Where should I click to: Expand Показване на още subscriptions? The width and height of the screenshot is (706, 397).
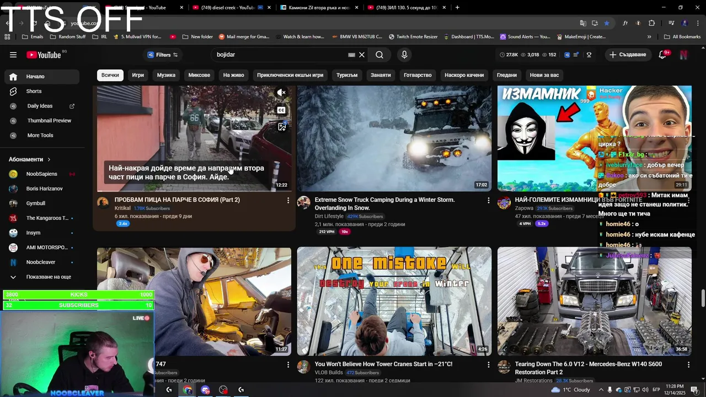41,277
